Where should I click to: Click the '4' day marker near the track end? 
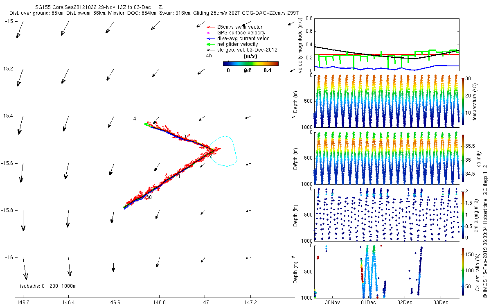(134, 119)
